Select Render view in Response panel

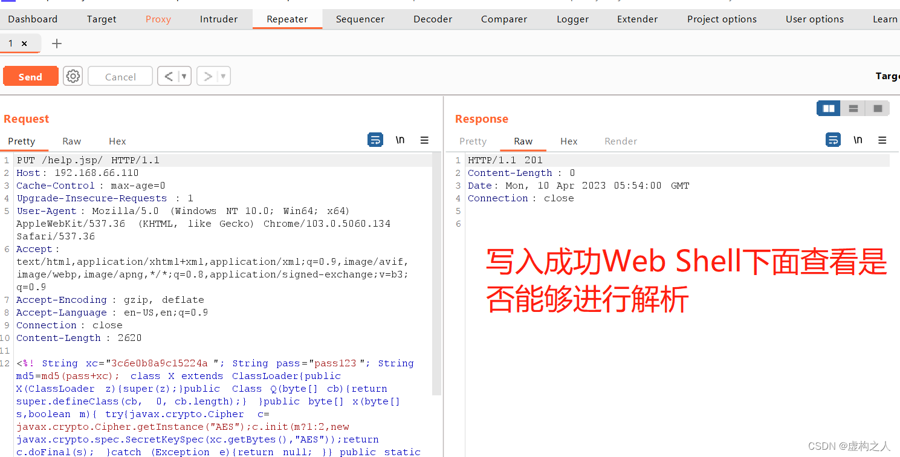tap(621, 141)
